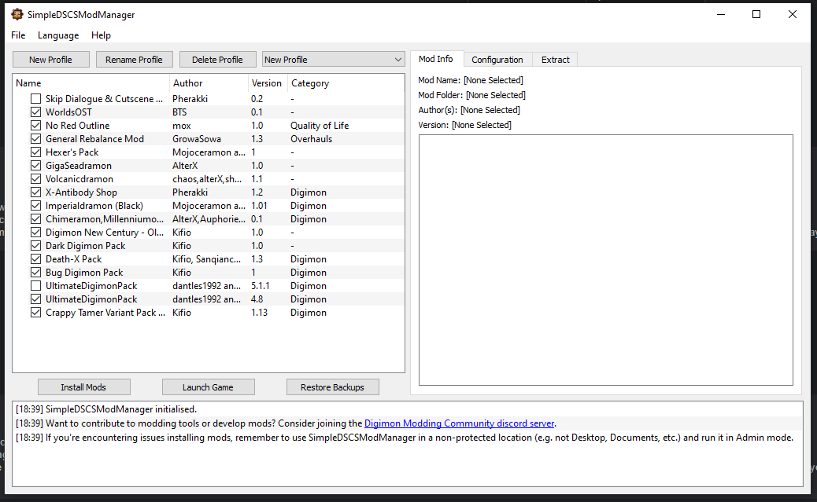Click the Delete Profile button
Screen dimensions: 817x502
click(x=217, y=59)
